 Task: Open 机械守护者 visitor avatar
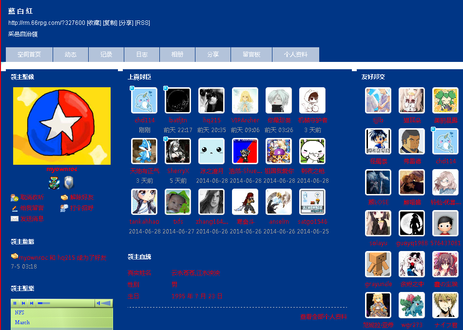[312, 100]
